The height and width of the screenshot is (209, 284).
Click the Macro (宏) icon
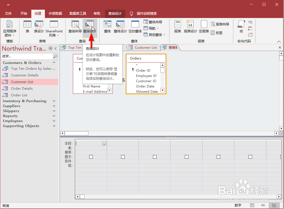pyautogui.click(x=241, y=27)
